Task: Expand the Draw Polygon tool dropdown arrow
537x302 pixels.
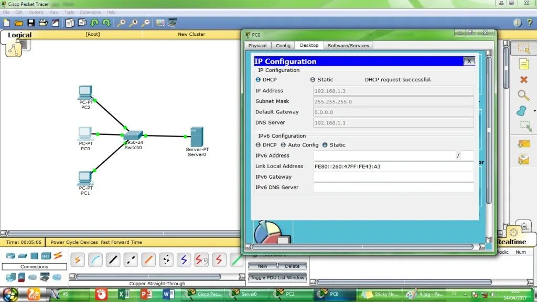Action: (x=534, y=111)
